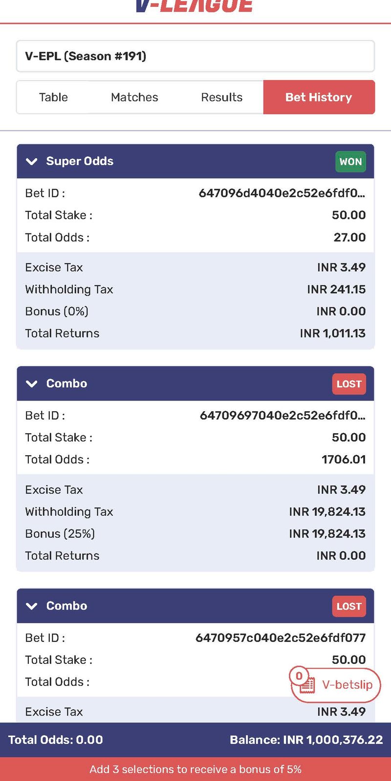Collapse the first Combo bet chevron
This screenshot has width=391, height=781.
32,384
